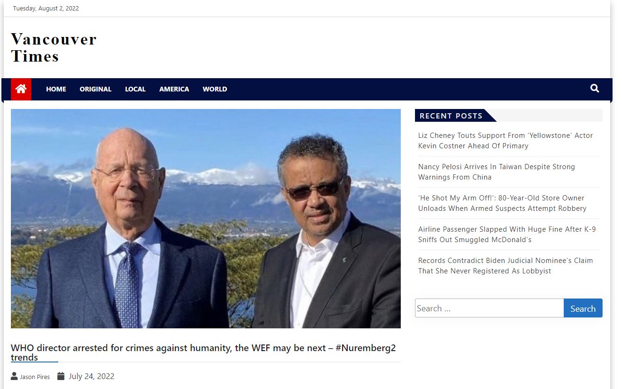Click the author person icon
The width and height of the screenshot is (622, 389).
14,376
